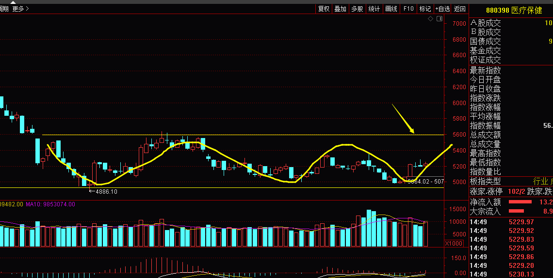Image resolution: width=553 pixels, height=278 pixels.
Task: Click the tick row priced 5229.20
Action: [x=511, y=266]
